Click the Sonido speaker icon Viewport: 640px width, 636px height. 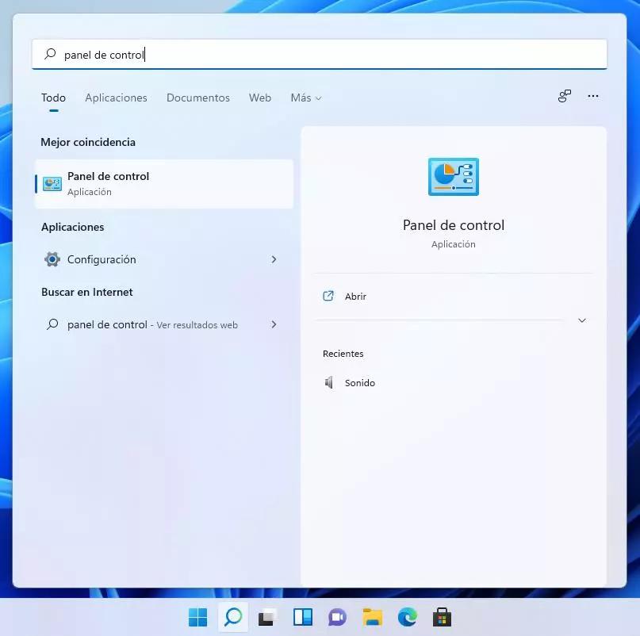(328, 382)
